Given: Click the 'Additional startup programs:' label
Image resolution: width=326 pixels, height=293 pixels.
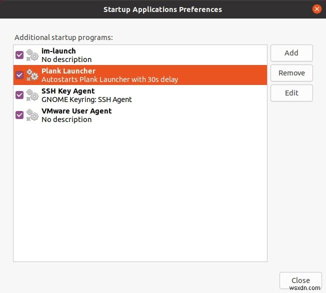Looking at the screenshot, I should (x=63, y=37).
